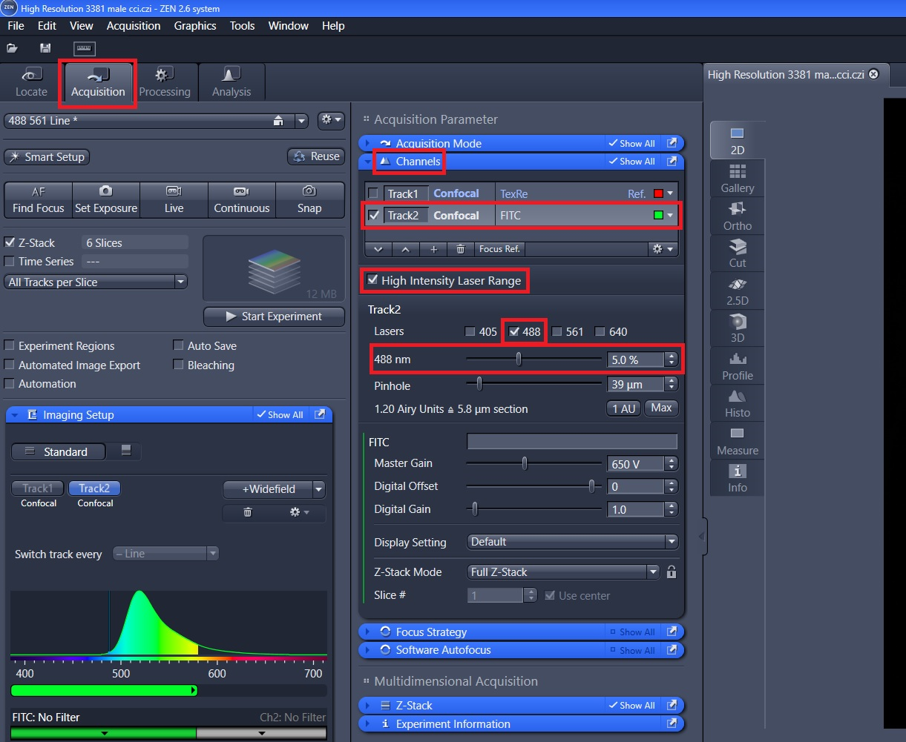906x742 pixels.
Task: Enable the Auto Save checkbox
Action: 178,346
